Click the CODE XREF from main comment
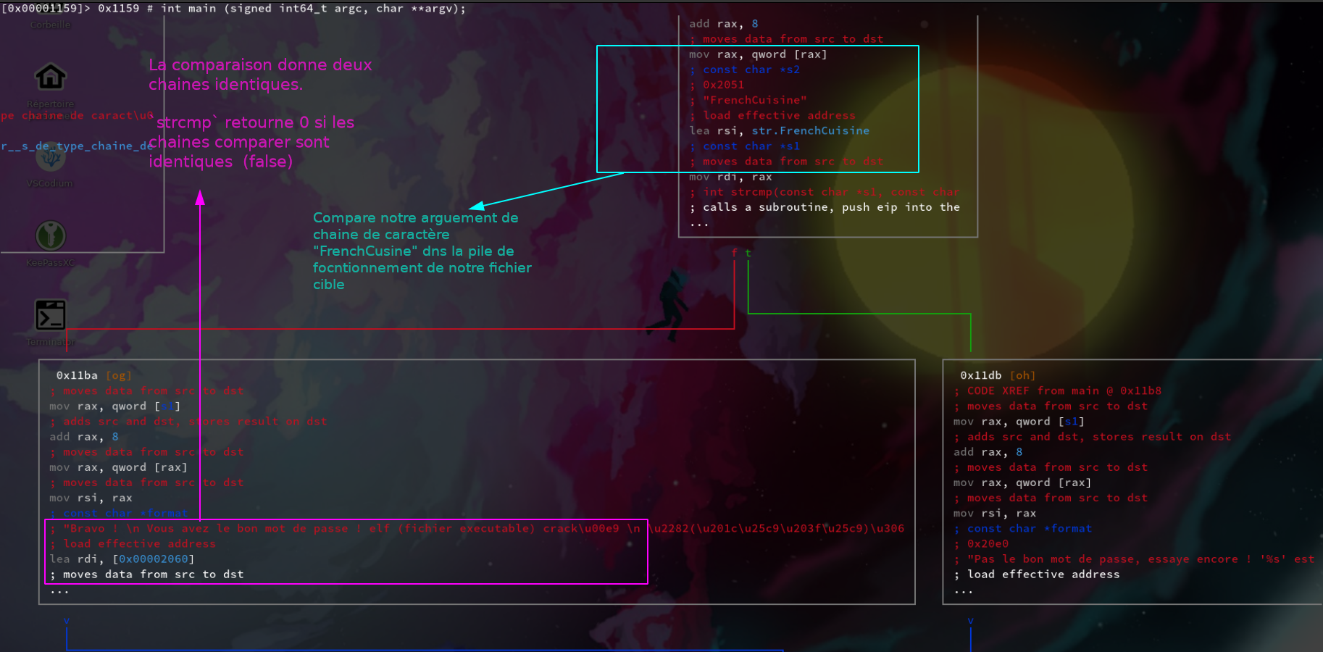The width and height of the screenshot is (1323, 652). [1064, 390]
